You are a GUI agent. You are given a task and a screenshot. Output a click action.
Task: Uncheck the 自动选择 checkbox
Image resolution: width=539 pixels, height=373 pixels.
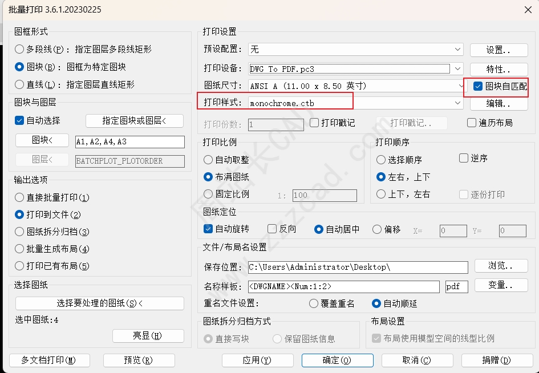[19, 121]
